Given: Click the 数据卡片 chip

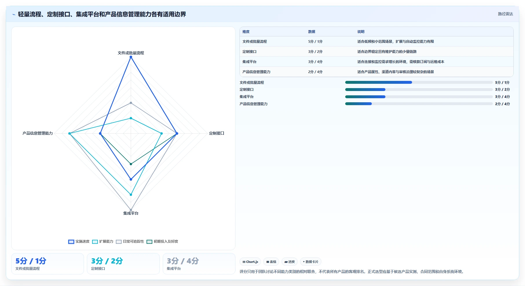Looking at the screenshot, I should (310, 262).
